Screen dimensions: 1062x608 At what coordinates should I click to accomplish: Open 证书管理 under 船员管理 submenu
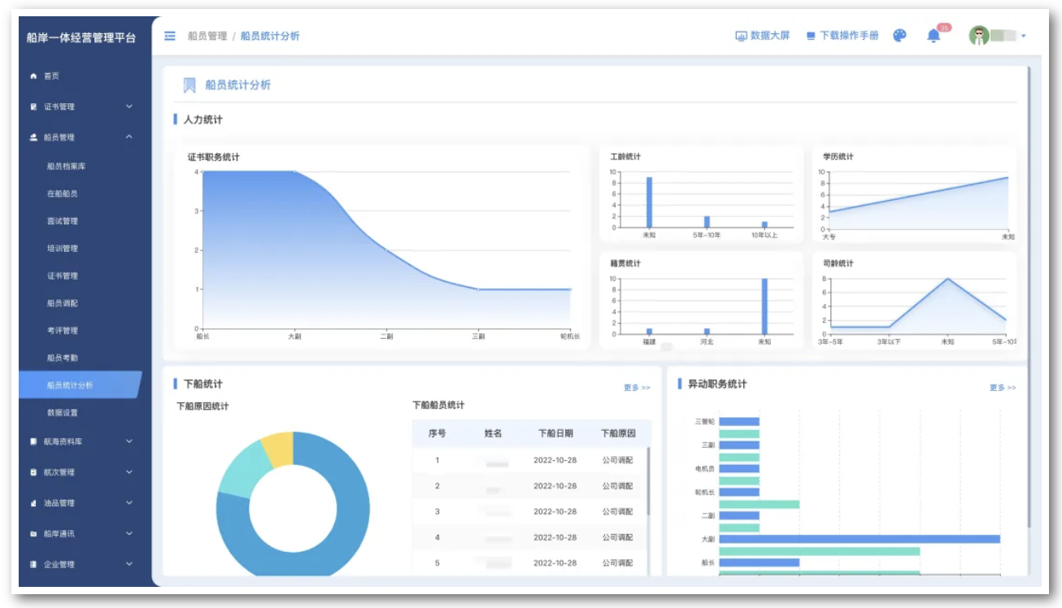coord(63,276)
